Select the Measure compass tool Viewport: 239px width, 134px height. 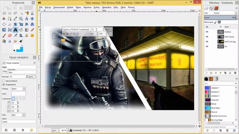[27, 19]
